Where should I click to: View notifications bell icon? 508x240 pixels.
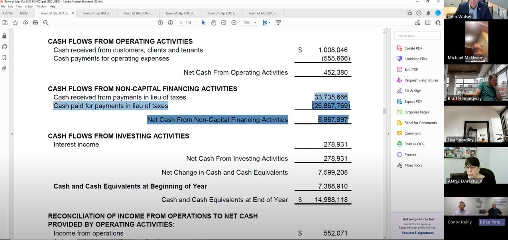[428, 13]
